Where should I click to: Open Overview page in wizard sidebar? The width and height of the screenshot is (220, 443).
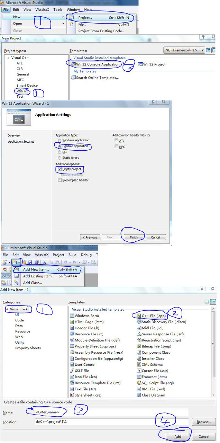tap(14, 135)
